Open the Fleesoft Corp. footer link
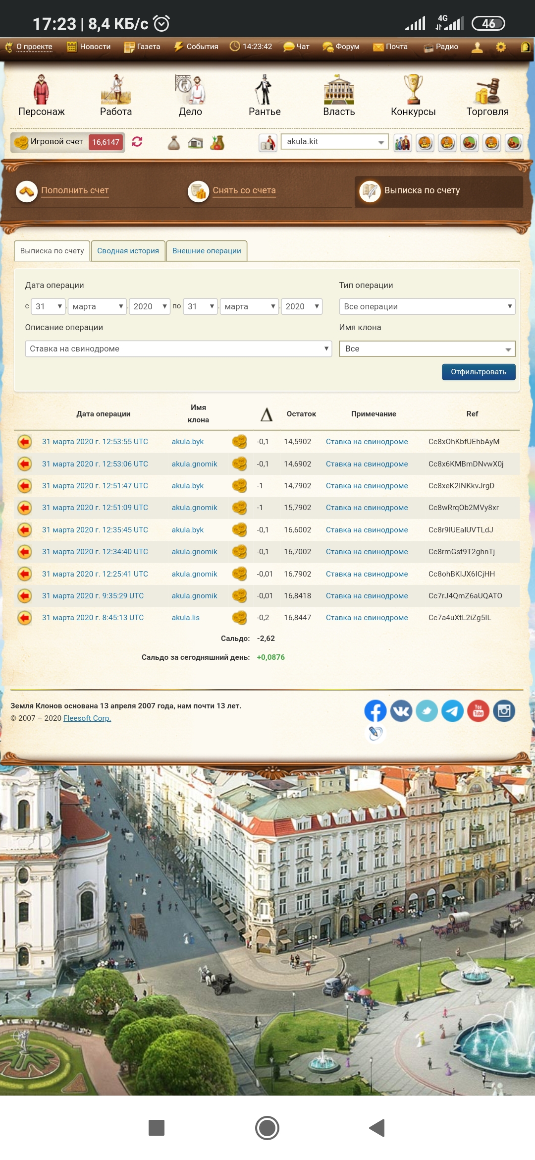535x1160 pixels. click(87, 718)
